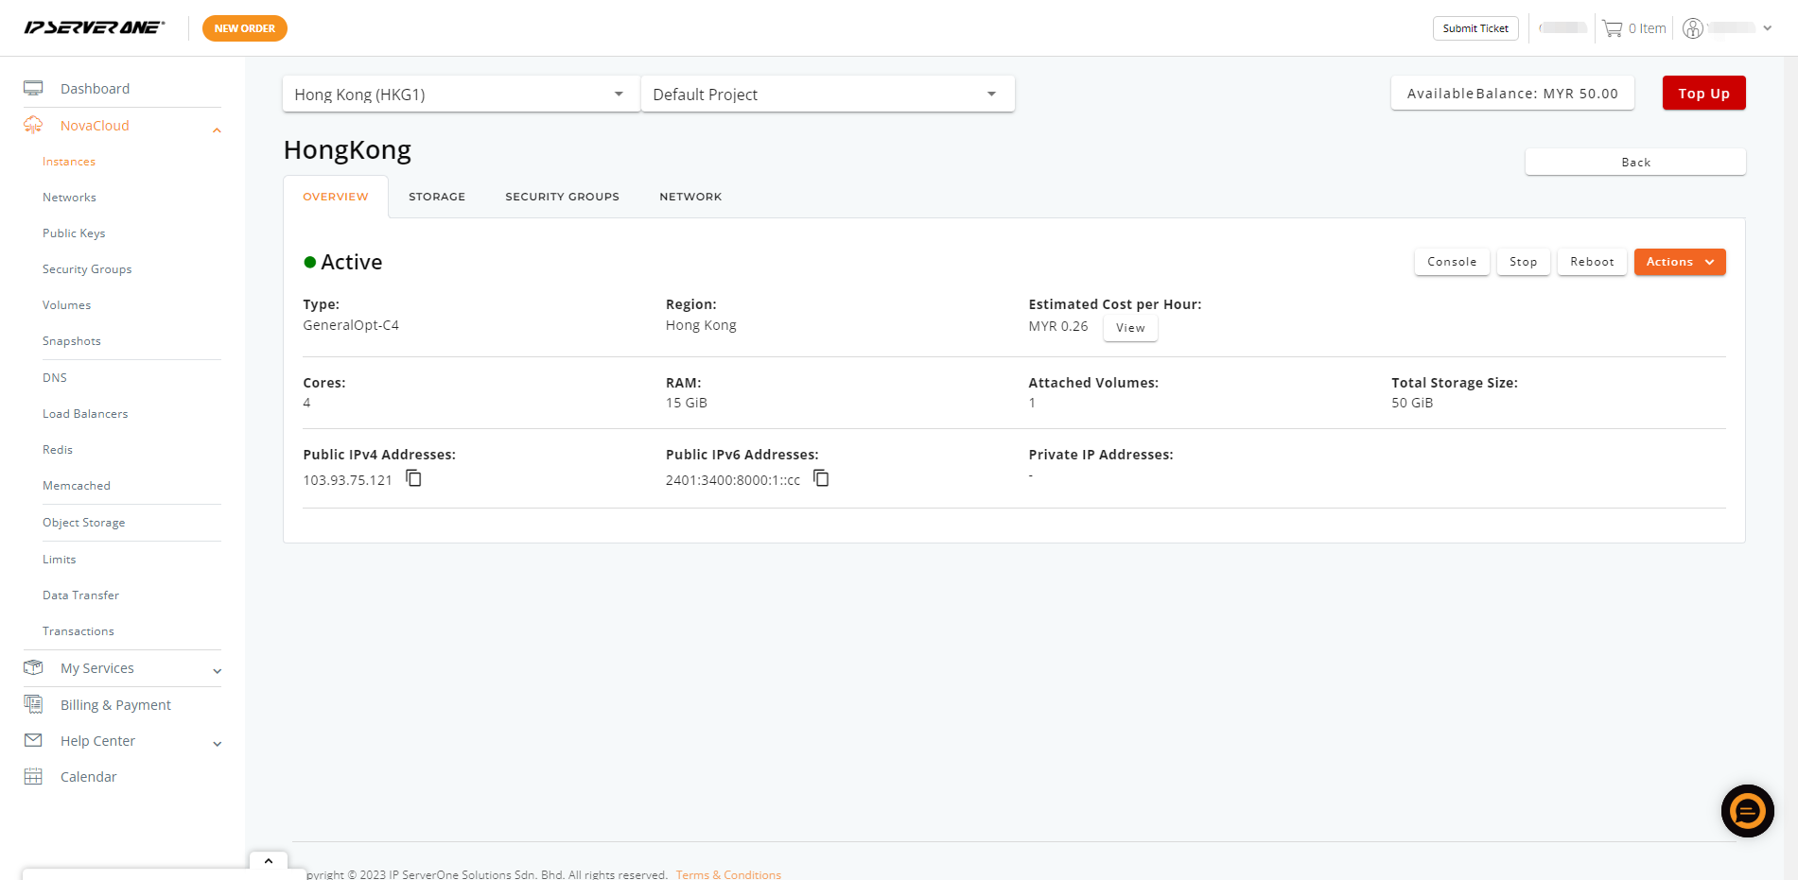
Task: Expand the account menu chevron
Action: click(x=1767, y=28)
